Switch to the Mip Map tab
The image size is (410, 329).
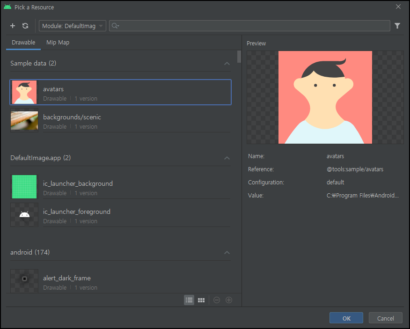(x=58, y=43)
